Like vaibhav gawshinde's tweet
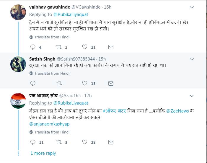207x163 pixels. [x=85, y=47]
